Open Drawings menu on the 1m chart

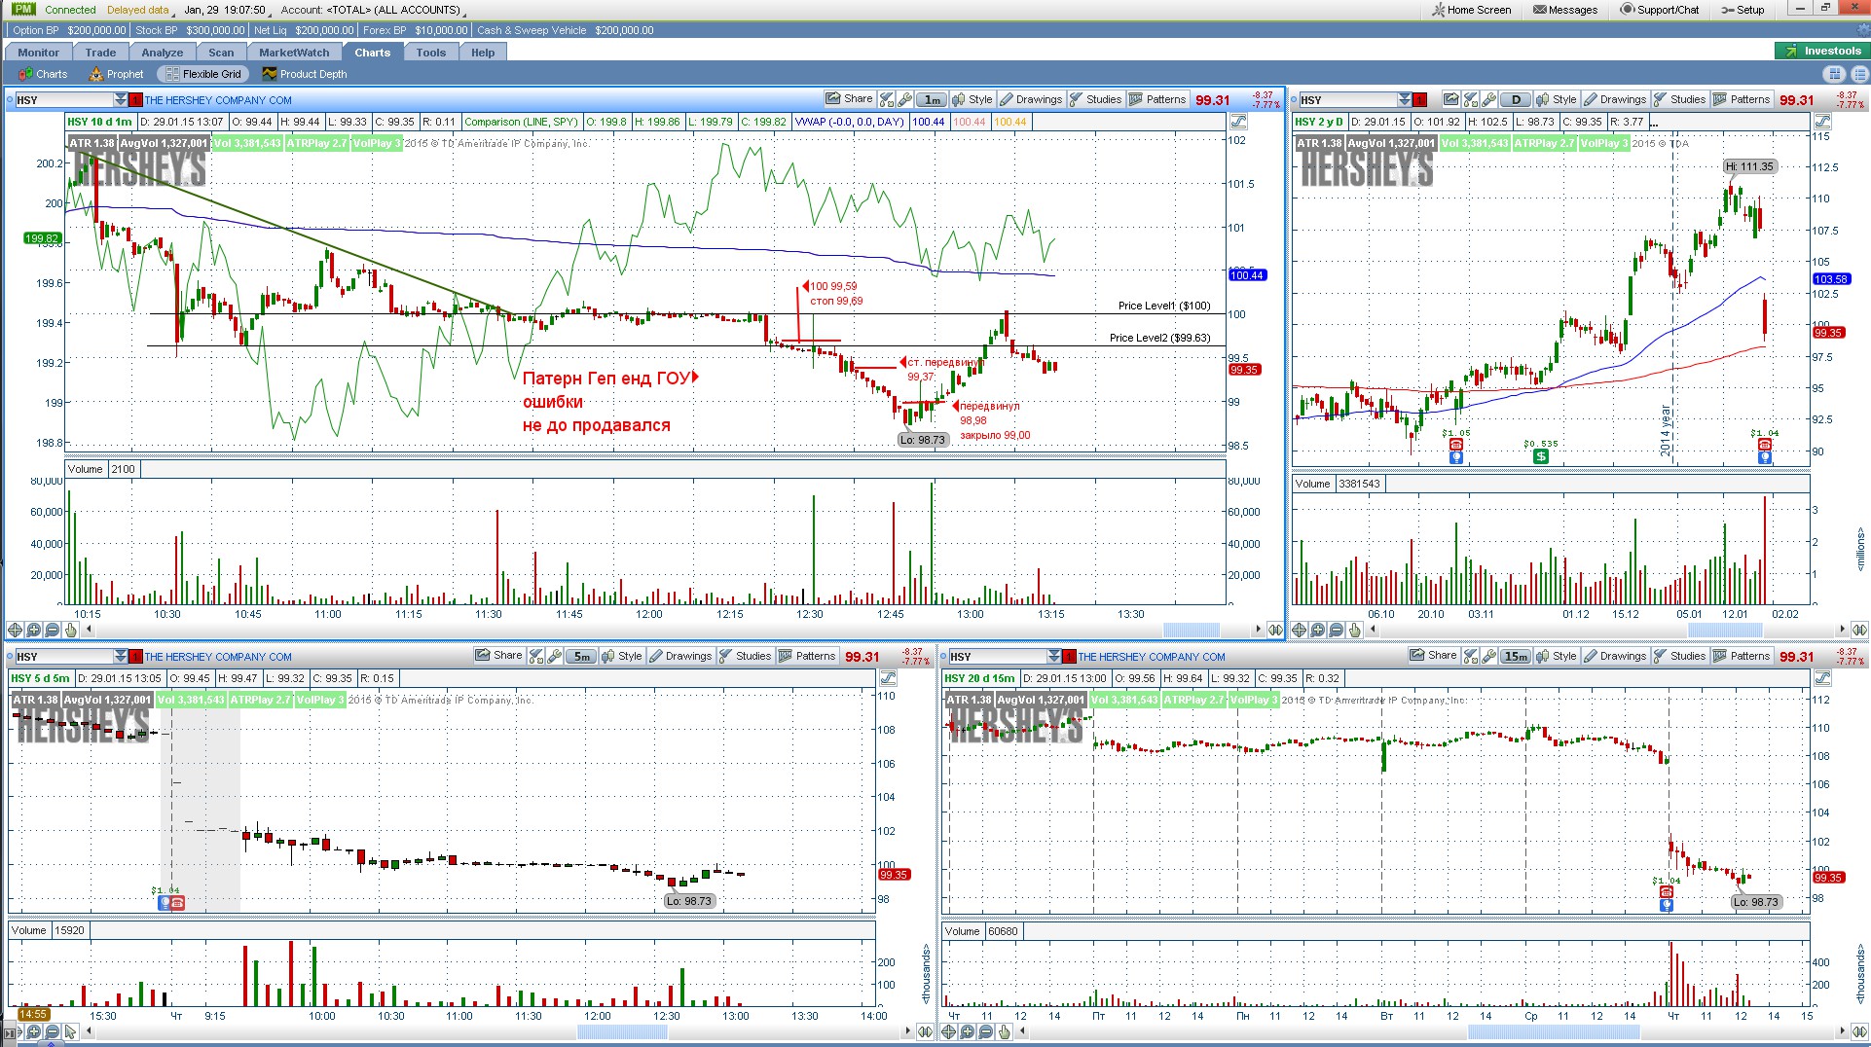coord(1030,99)
